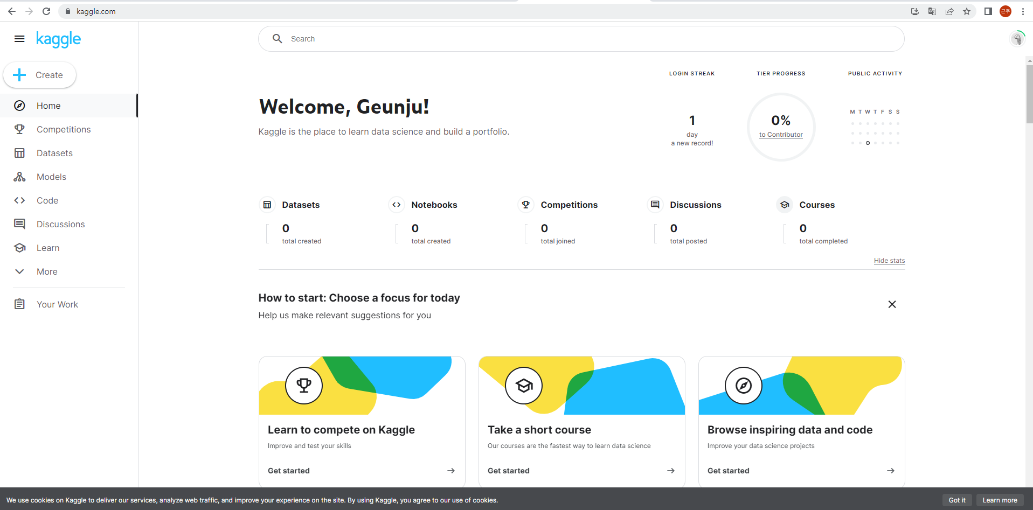Click the Competitions stats trophy icon
Image resolution: width=1033 pixels, height=510 pixels.
coord(526,205)
